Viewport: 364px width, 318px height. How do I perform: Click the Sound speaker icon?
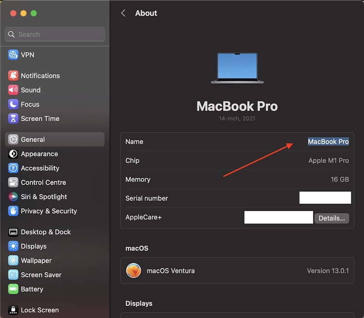[x=13, y=90]
